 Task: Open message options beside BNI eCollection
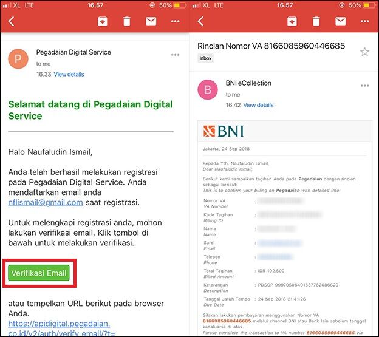(x=365, y=86)
